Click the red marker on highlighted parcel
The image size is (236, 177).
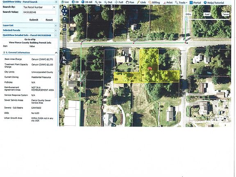click(150, 68)
